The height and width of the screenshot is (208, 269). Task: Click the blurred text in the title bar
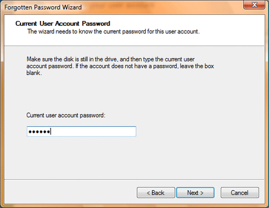click(122, 6)
